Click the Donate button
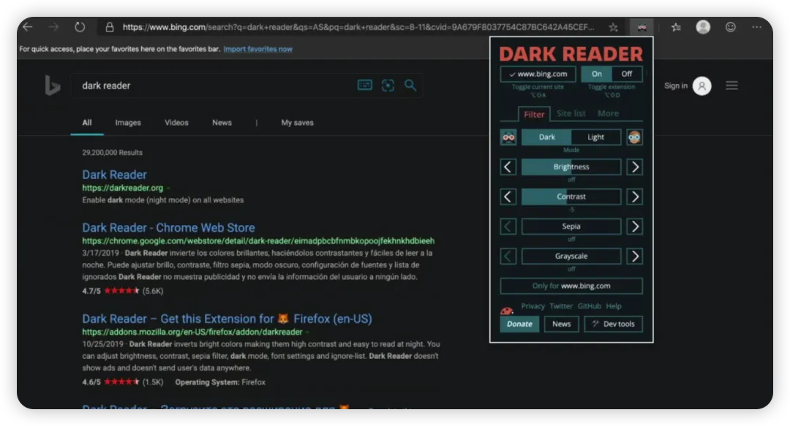 click(x=519, y=324)
